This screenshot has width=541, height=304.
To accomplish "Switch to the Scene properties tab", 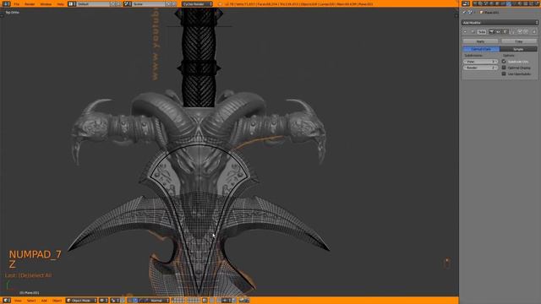I will [485, 3].
